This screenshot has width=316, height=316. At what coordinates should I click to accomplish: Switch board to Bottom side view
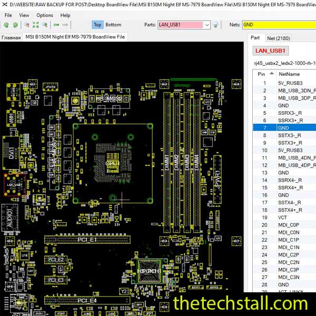(x=113, y=25)
